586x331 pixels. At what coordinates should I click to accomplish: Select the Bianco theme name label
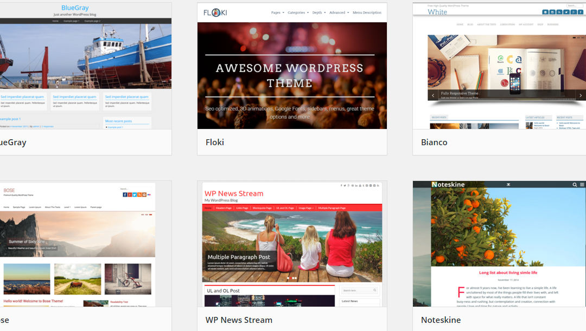pos(434,142)
